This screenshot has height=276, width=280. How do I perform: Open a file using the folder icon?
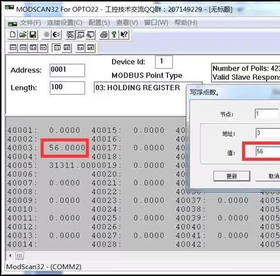pos(23,35)
